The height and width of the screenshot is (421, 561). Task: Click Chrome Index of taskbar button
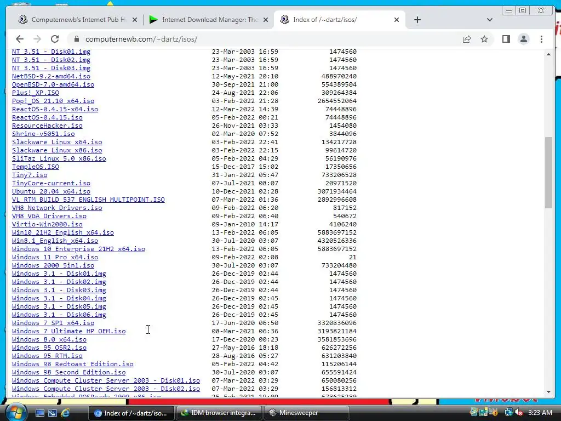(x=131, y=413)
